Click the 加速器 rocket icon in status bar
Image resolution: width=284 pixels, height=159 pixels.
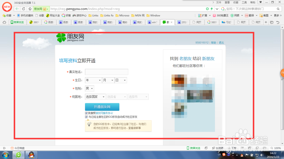[213, 148]
